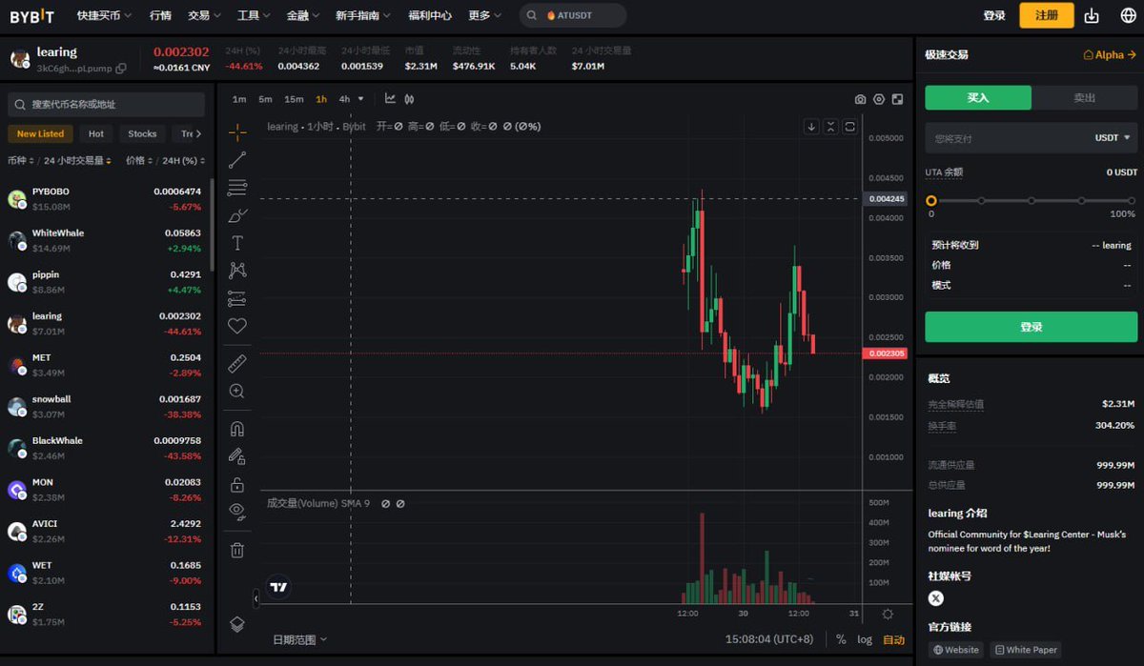Open the indicators icon in chart header
The image size is (1144, 666).
click(390, 98)
